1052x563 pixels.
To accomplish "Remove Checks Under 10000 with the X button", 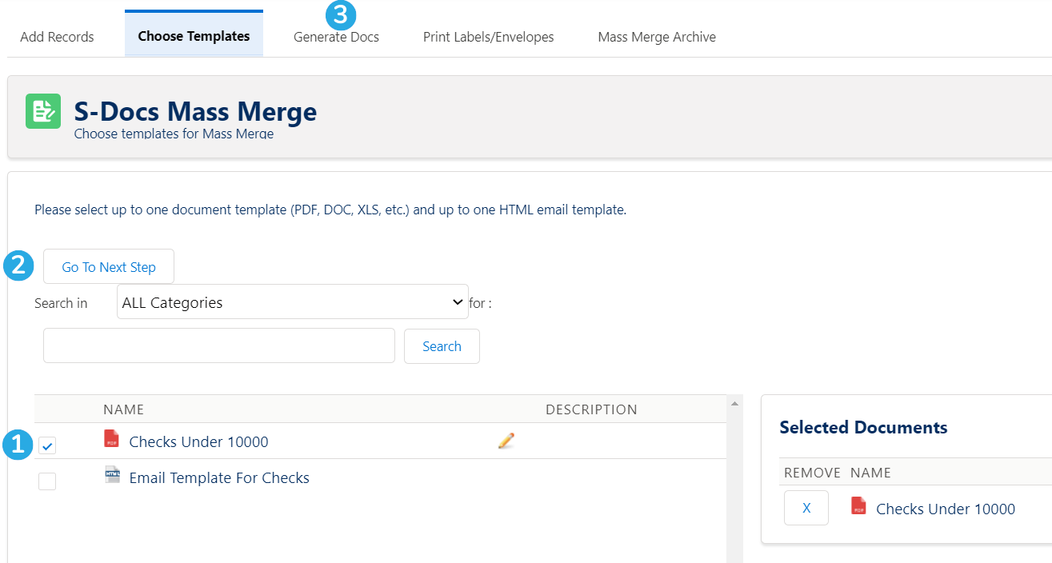I will pos(806,508).
